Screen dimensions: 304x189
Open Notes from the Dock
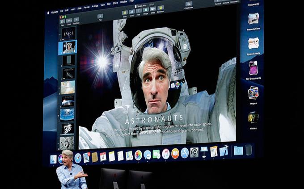pos(112,156)
